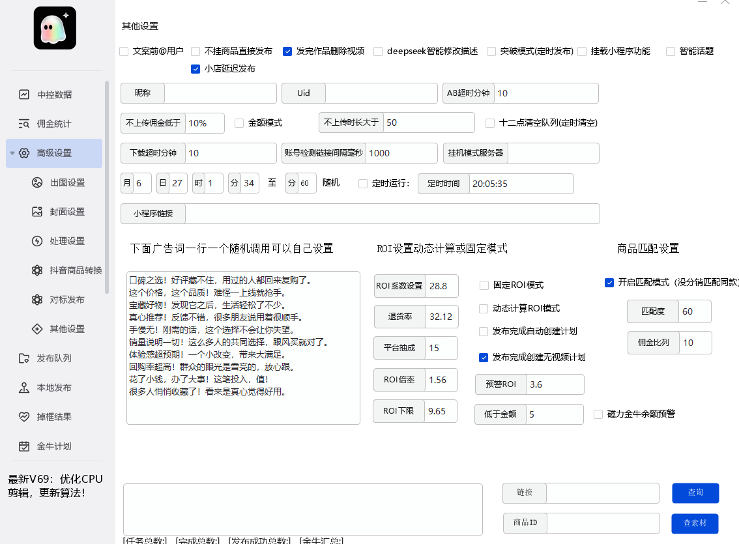739x544 pixels.
Task: Click the 金牛计划 calendar icon
Action: pos(24,446)
